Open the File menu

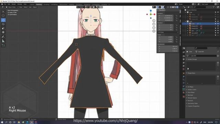(5, 4)
